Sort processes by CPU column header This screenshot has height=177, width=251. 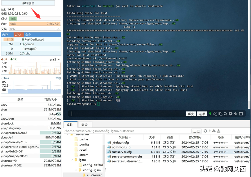[18, 35]
